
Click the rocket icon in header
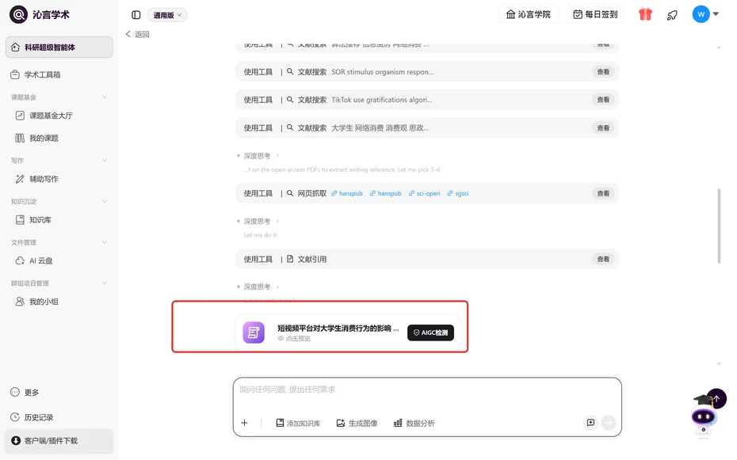click(672, 15)
